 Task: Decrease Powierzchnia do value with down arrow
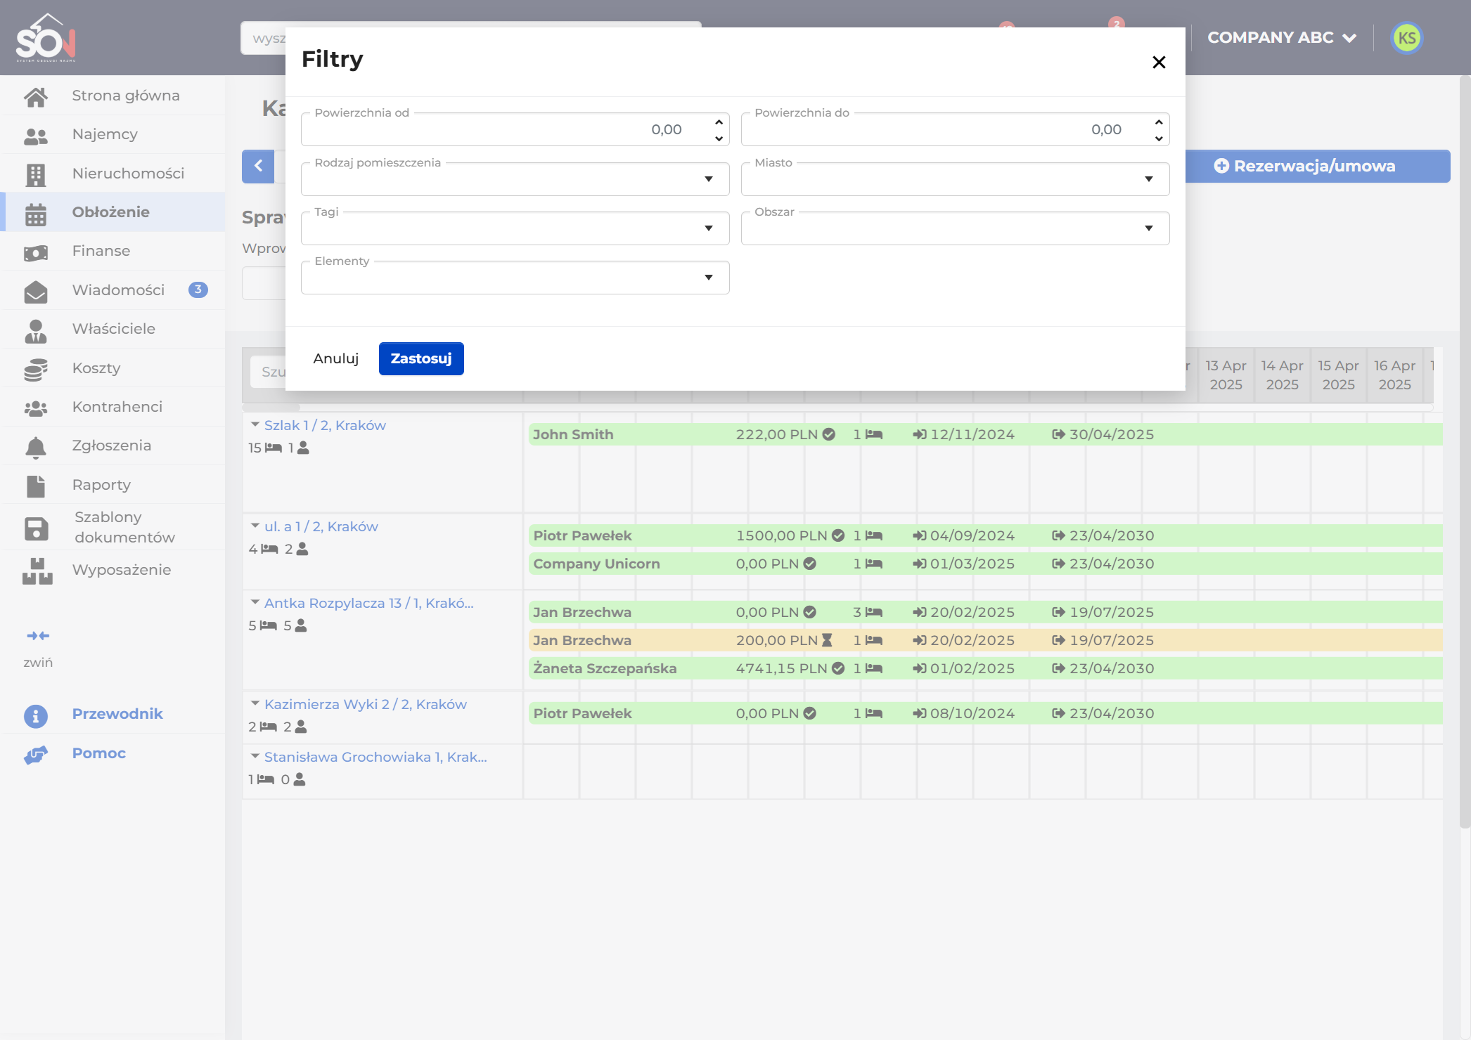(x=1159, y=138)
